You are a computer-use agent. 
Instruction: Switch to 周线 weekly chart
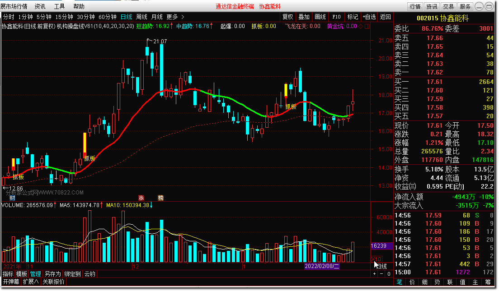coord(141,17)
